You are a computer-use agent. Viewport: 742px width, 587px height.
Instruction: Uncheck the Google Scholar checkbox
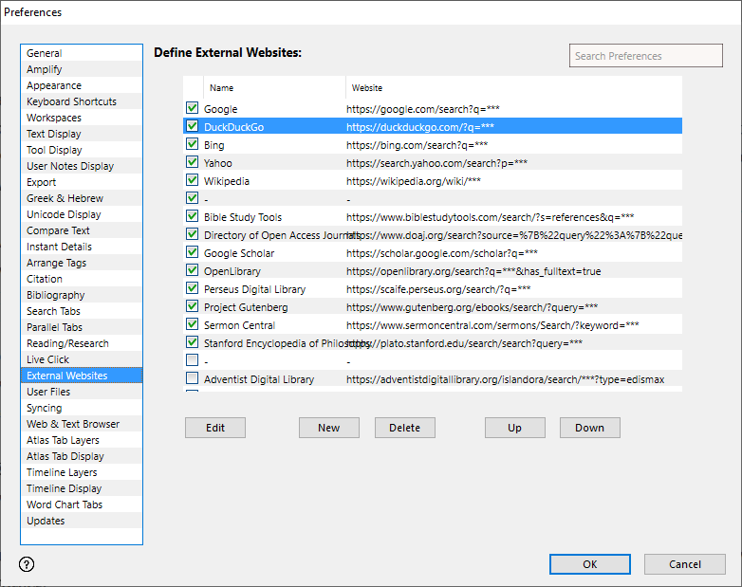(193, 253)
